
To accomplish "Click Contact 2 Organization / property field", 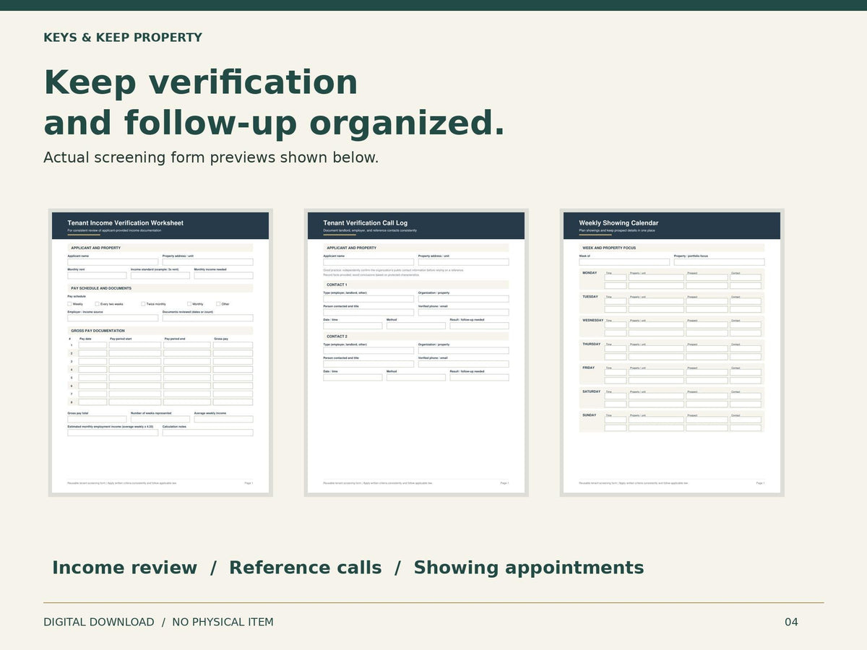I will click(463, 350).
